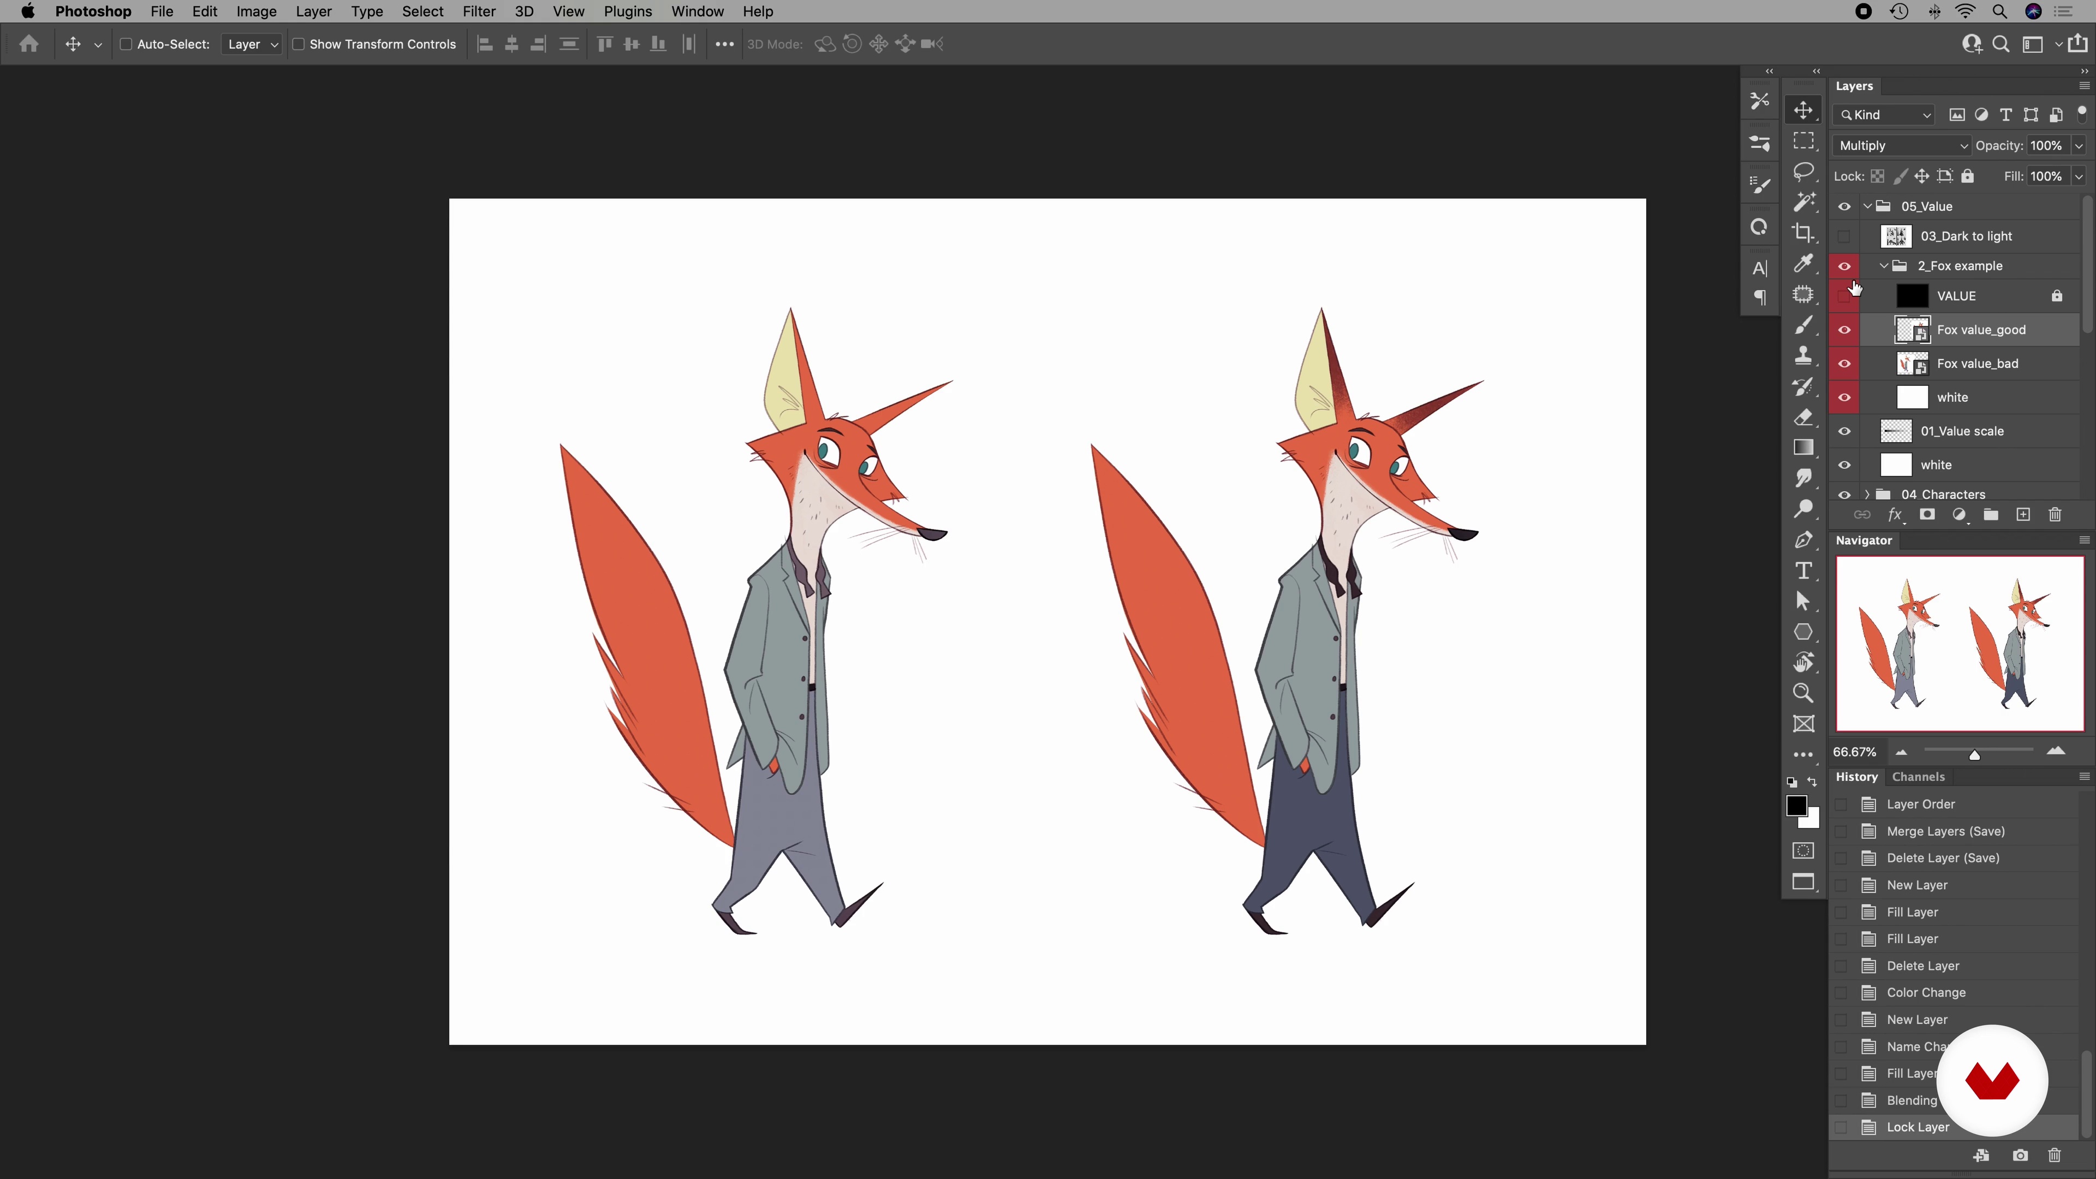This screenshot has width=2096, height=1179.
Task: Hide the 01_Value scale layer
Action: (x=1844, y=431)
